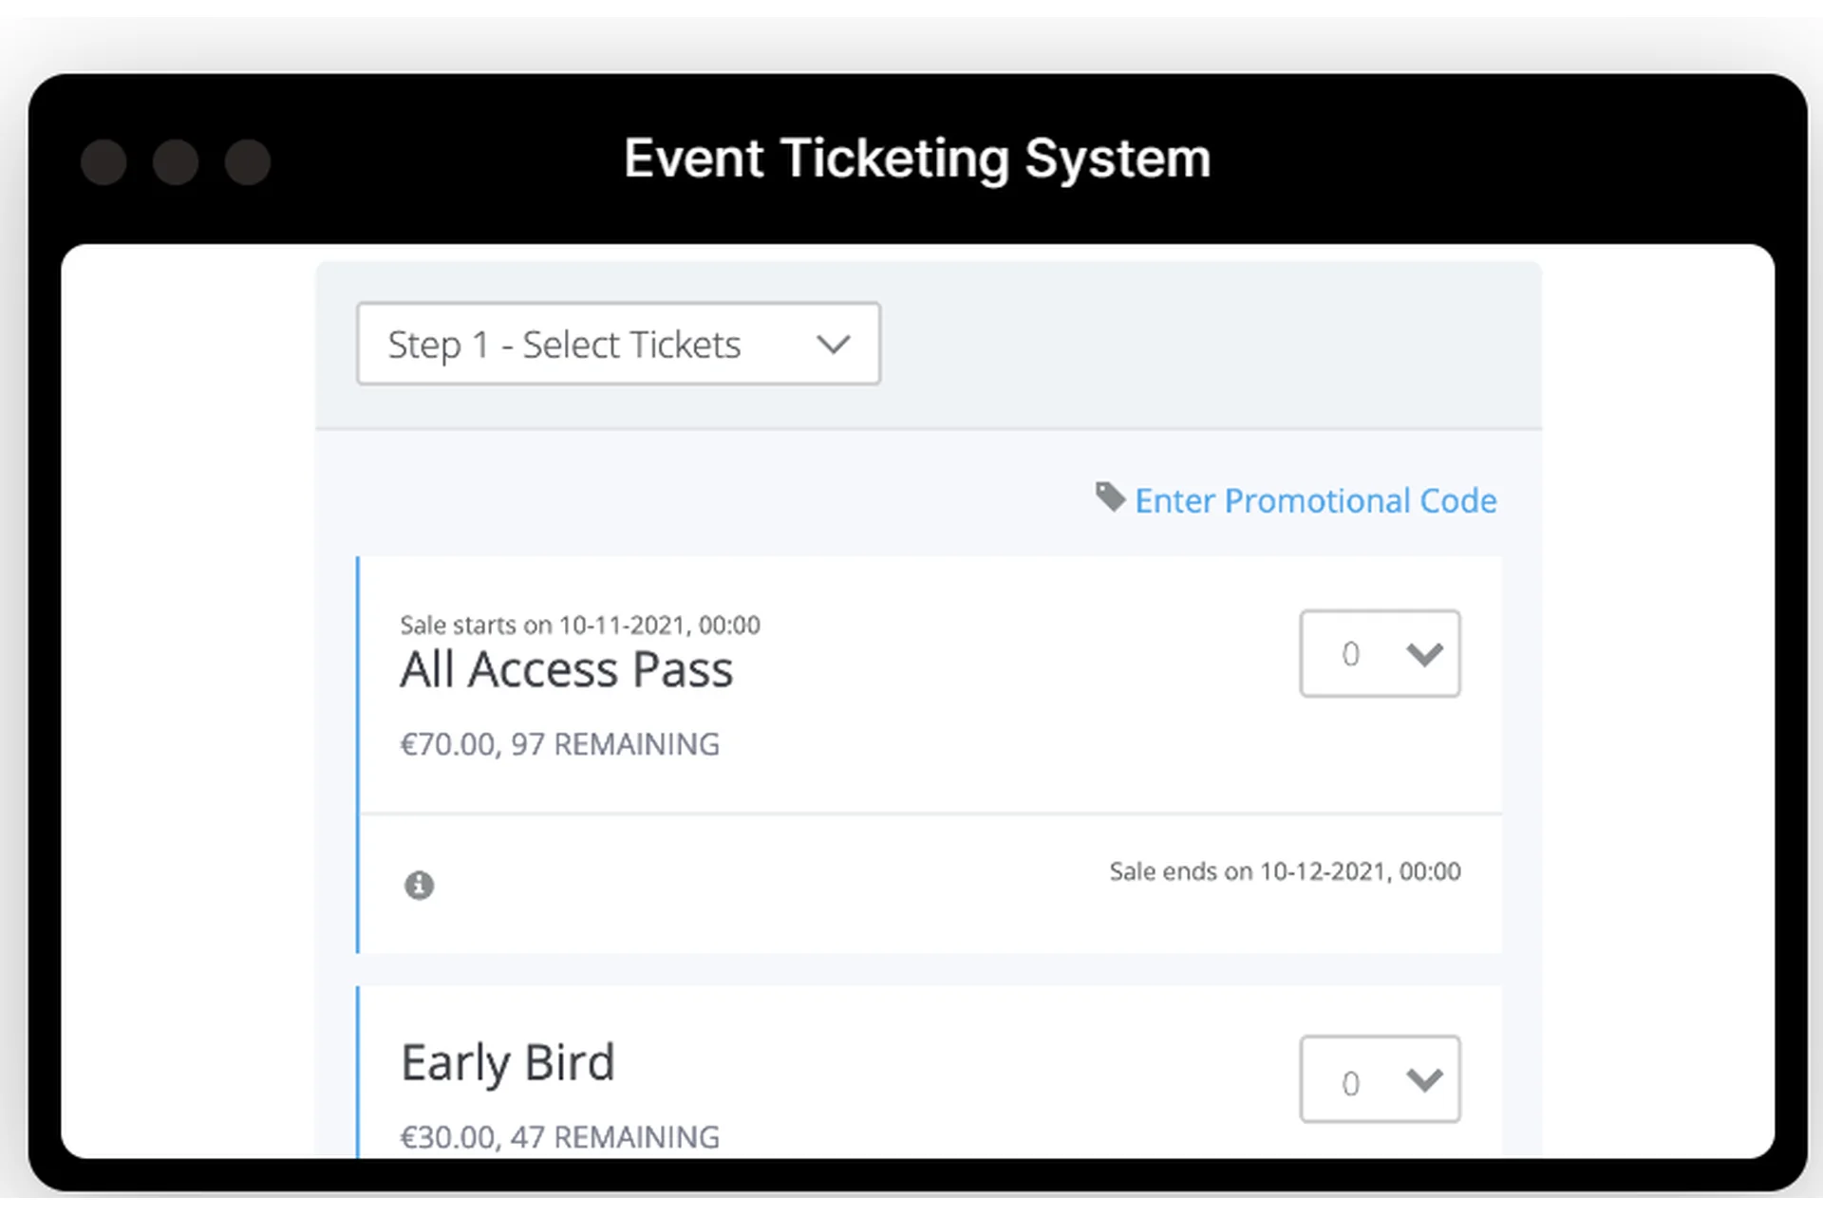This screenshot has height=1215, width=1823.
Task: Click the chevron arrow in the step selector
Action: point(833,345)
